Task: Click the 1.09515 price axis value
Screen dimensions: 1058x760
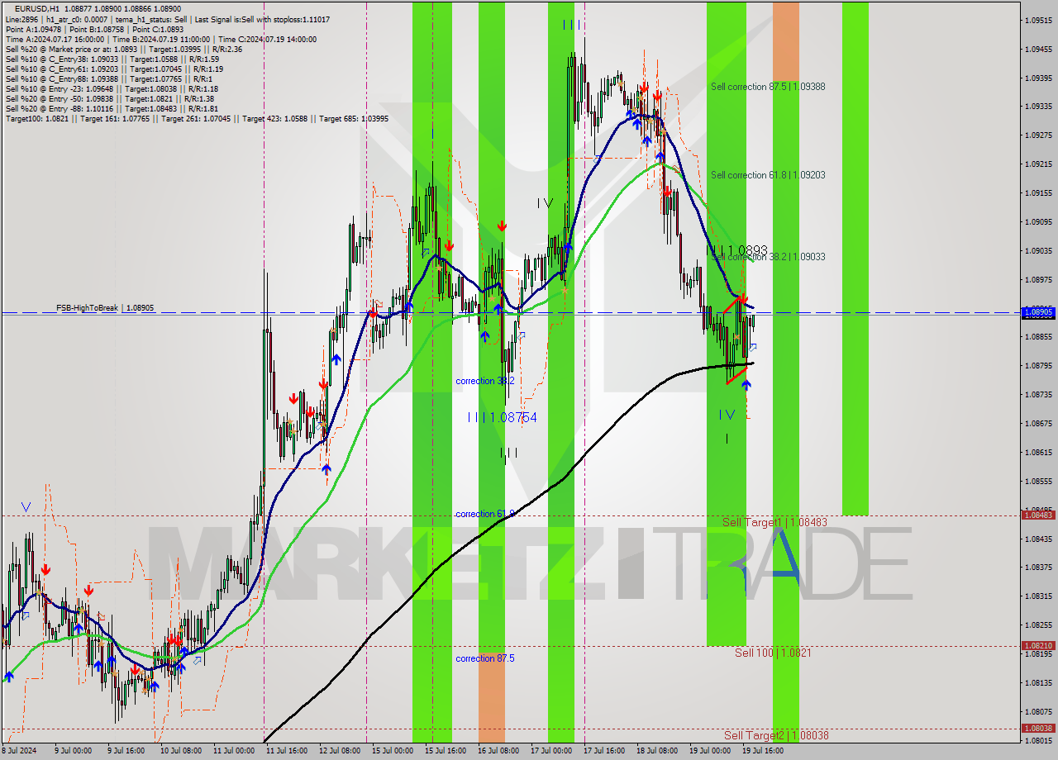Action: point(1037,20)
